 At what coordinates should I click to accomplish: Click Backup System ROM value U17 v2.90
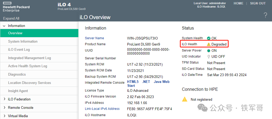click(145, 77)
